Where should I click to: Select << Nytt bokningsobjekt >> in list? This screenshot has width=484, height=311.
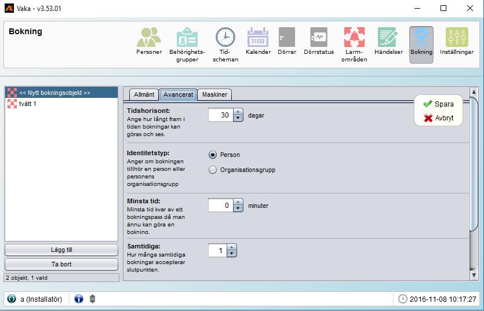point(61,93)
